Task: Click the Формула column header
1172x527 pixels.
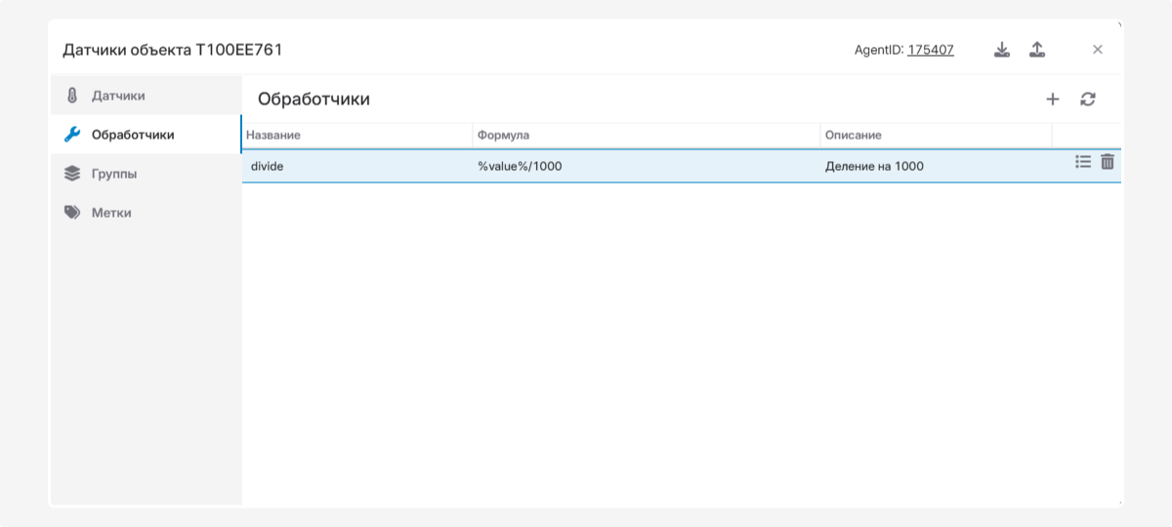Action: click(x=503, y=135)
